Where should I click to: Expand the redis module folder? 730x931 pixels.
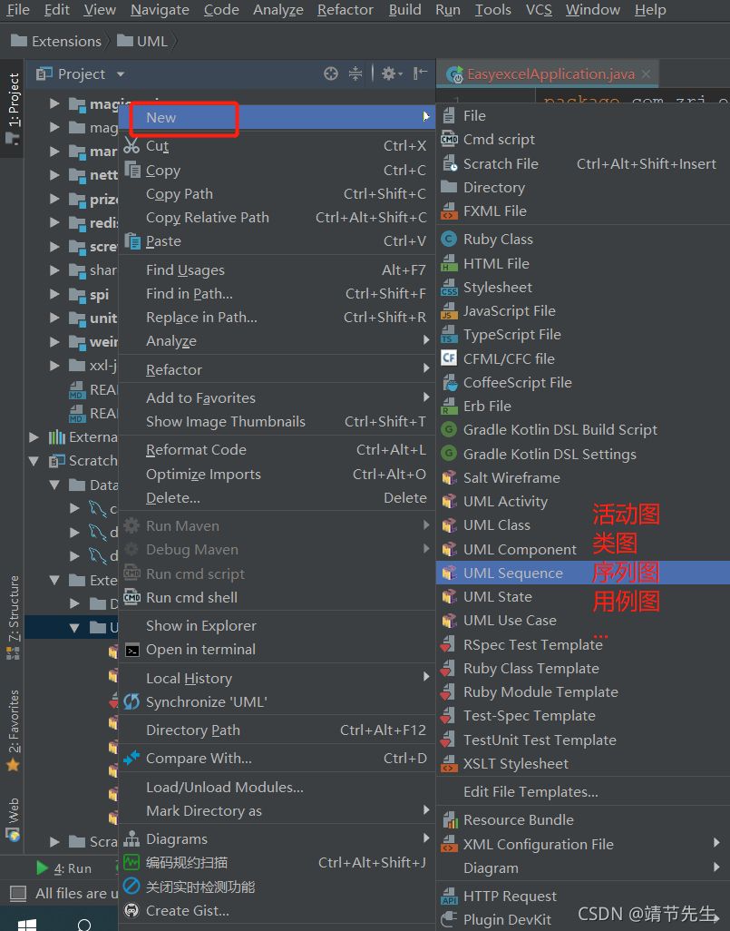[54, 222]
